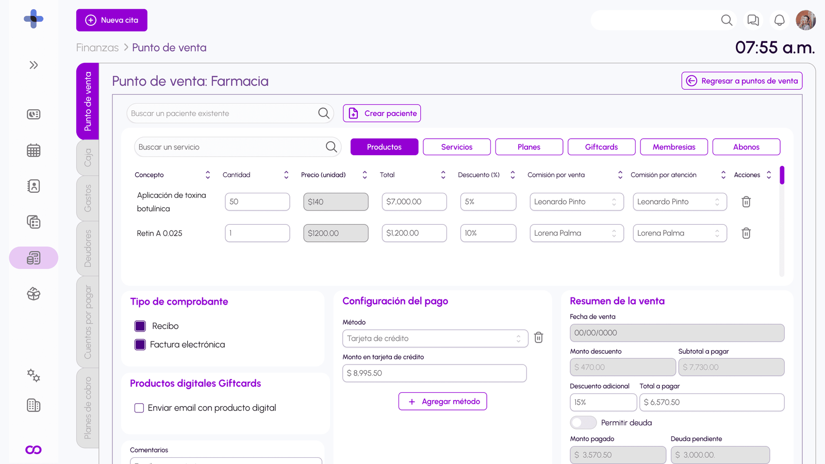This screenshot has height=464, width=825.
Task: Open Lorena Palma comisión por atención dropdown
Action: 679,234
